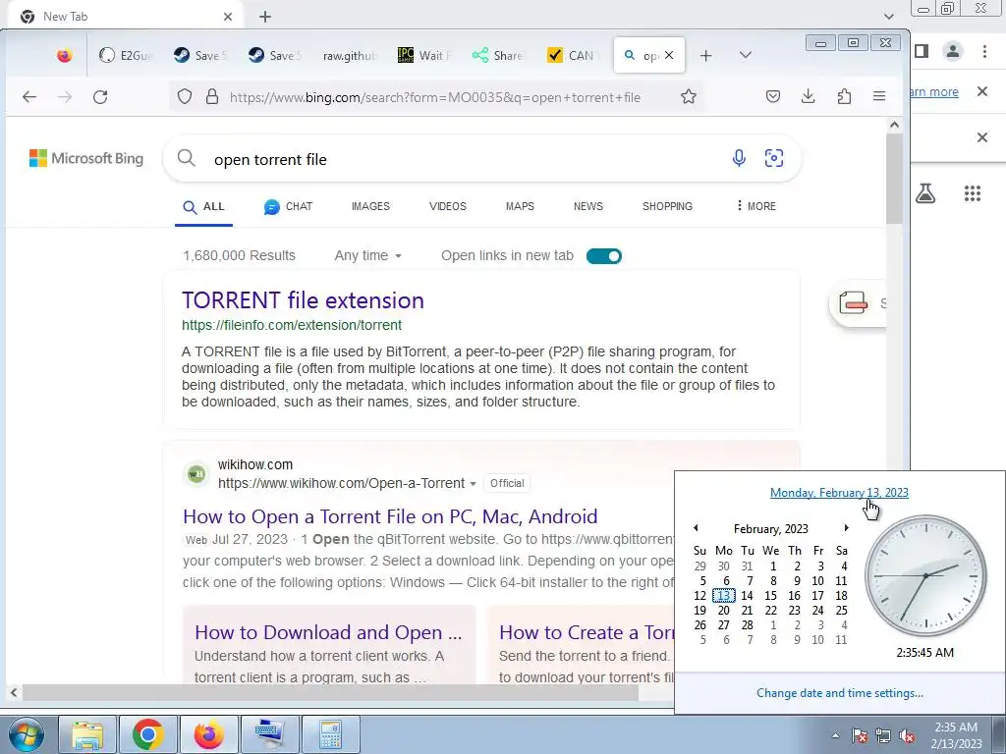The image size is (1006, 754).
Task: Switch to IMAGES tab
Action: pos(370,206)
